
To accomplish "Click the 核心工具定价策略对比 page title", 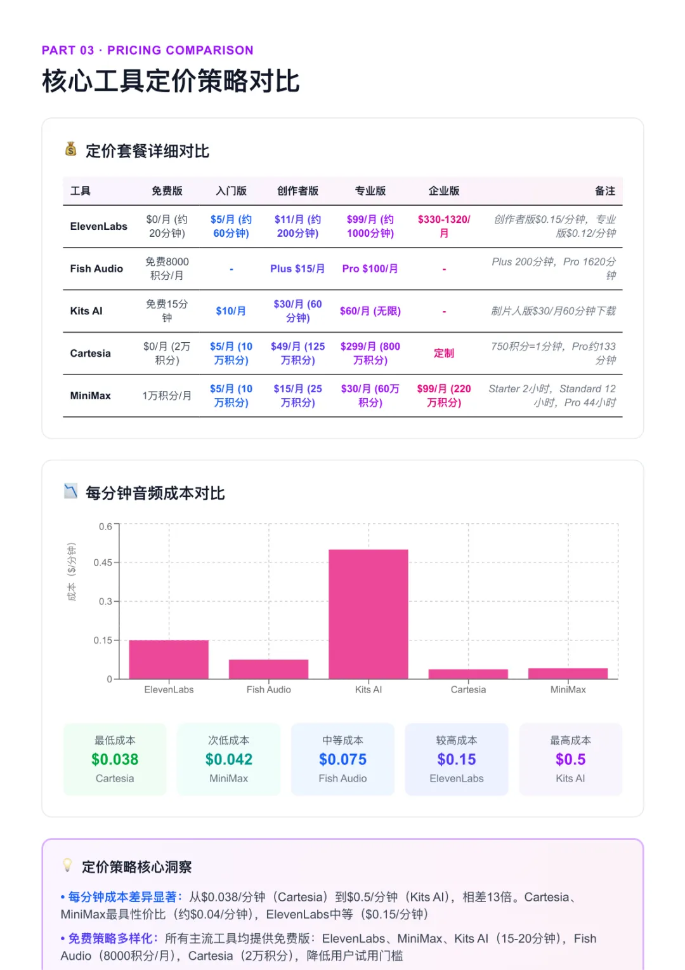I will [x=171, y=81].
